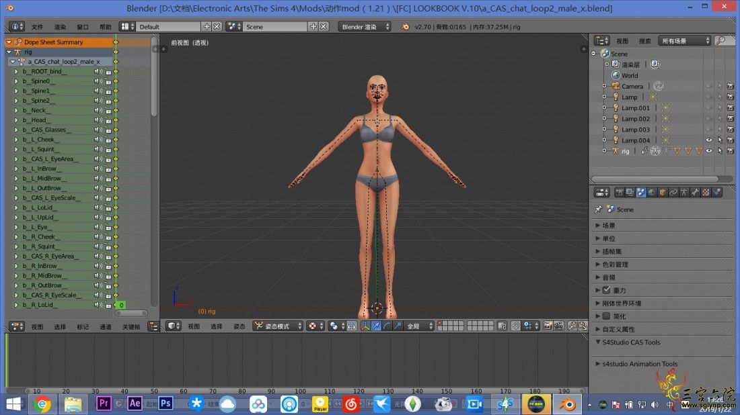Toggle renderability camera icon for Camera row
The height and width of the screenshot is (415, 740).
(x=730, y=86)
